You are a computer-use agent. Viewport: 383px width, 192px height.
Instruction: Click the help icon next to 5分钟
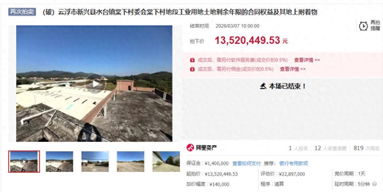click(374, 184)
